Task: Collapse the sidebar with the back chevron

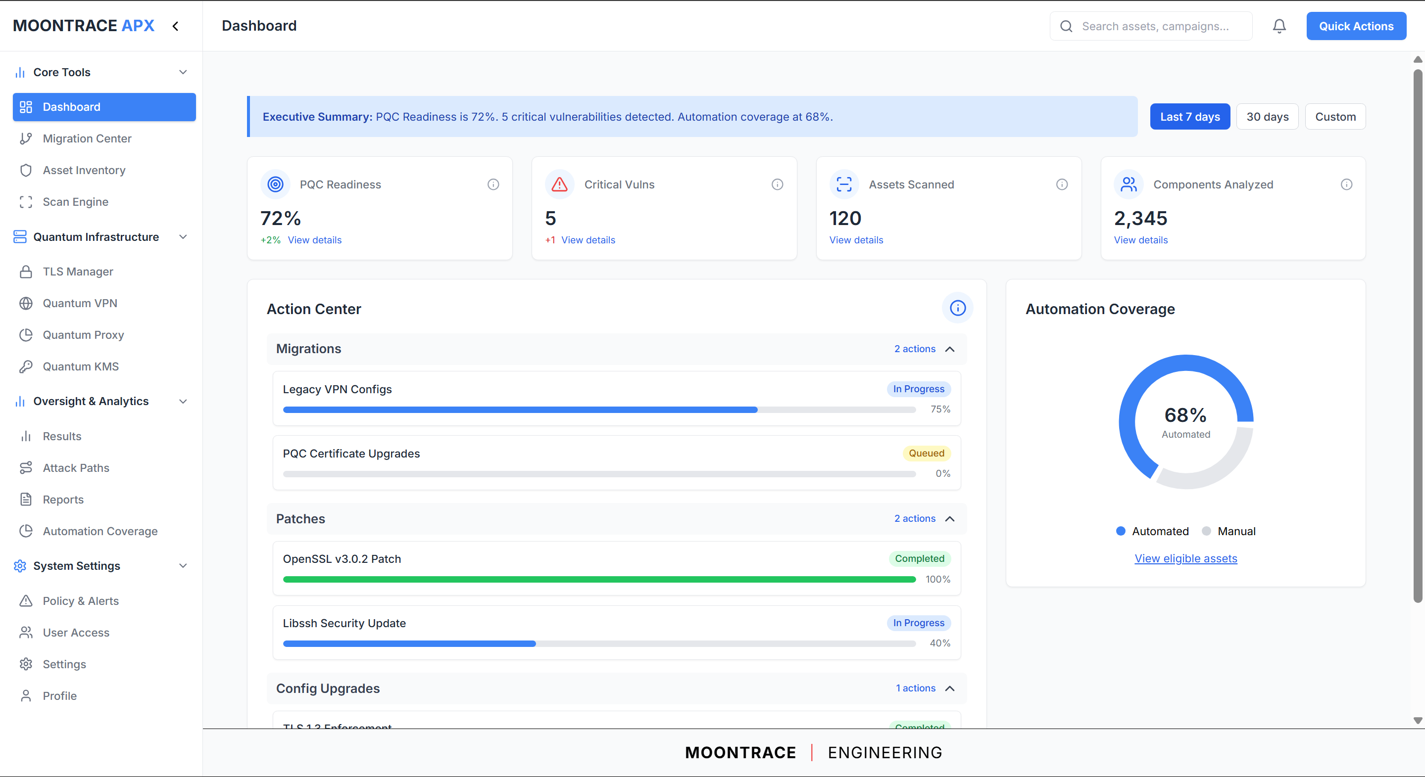Action: pos(175,26)
